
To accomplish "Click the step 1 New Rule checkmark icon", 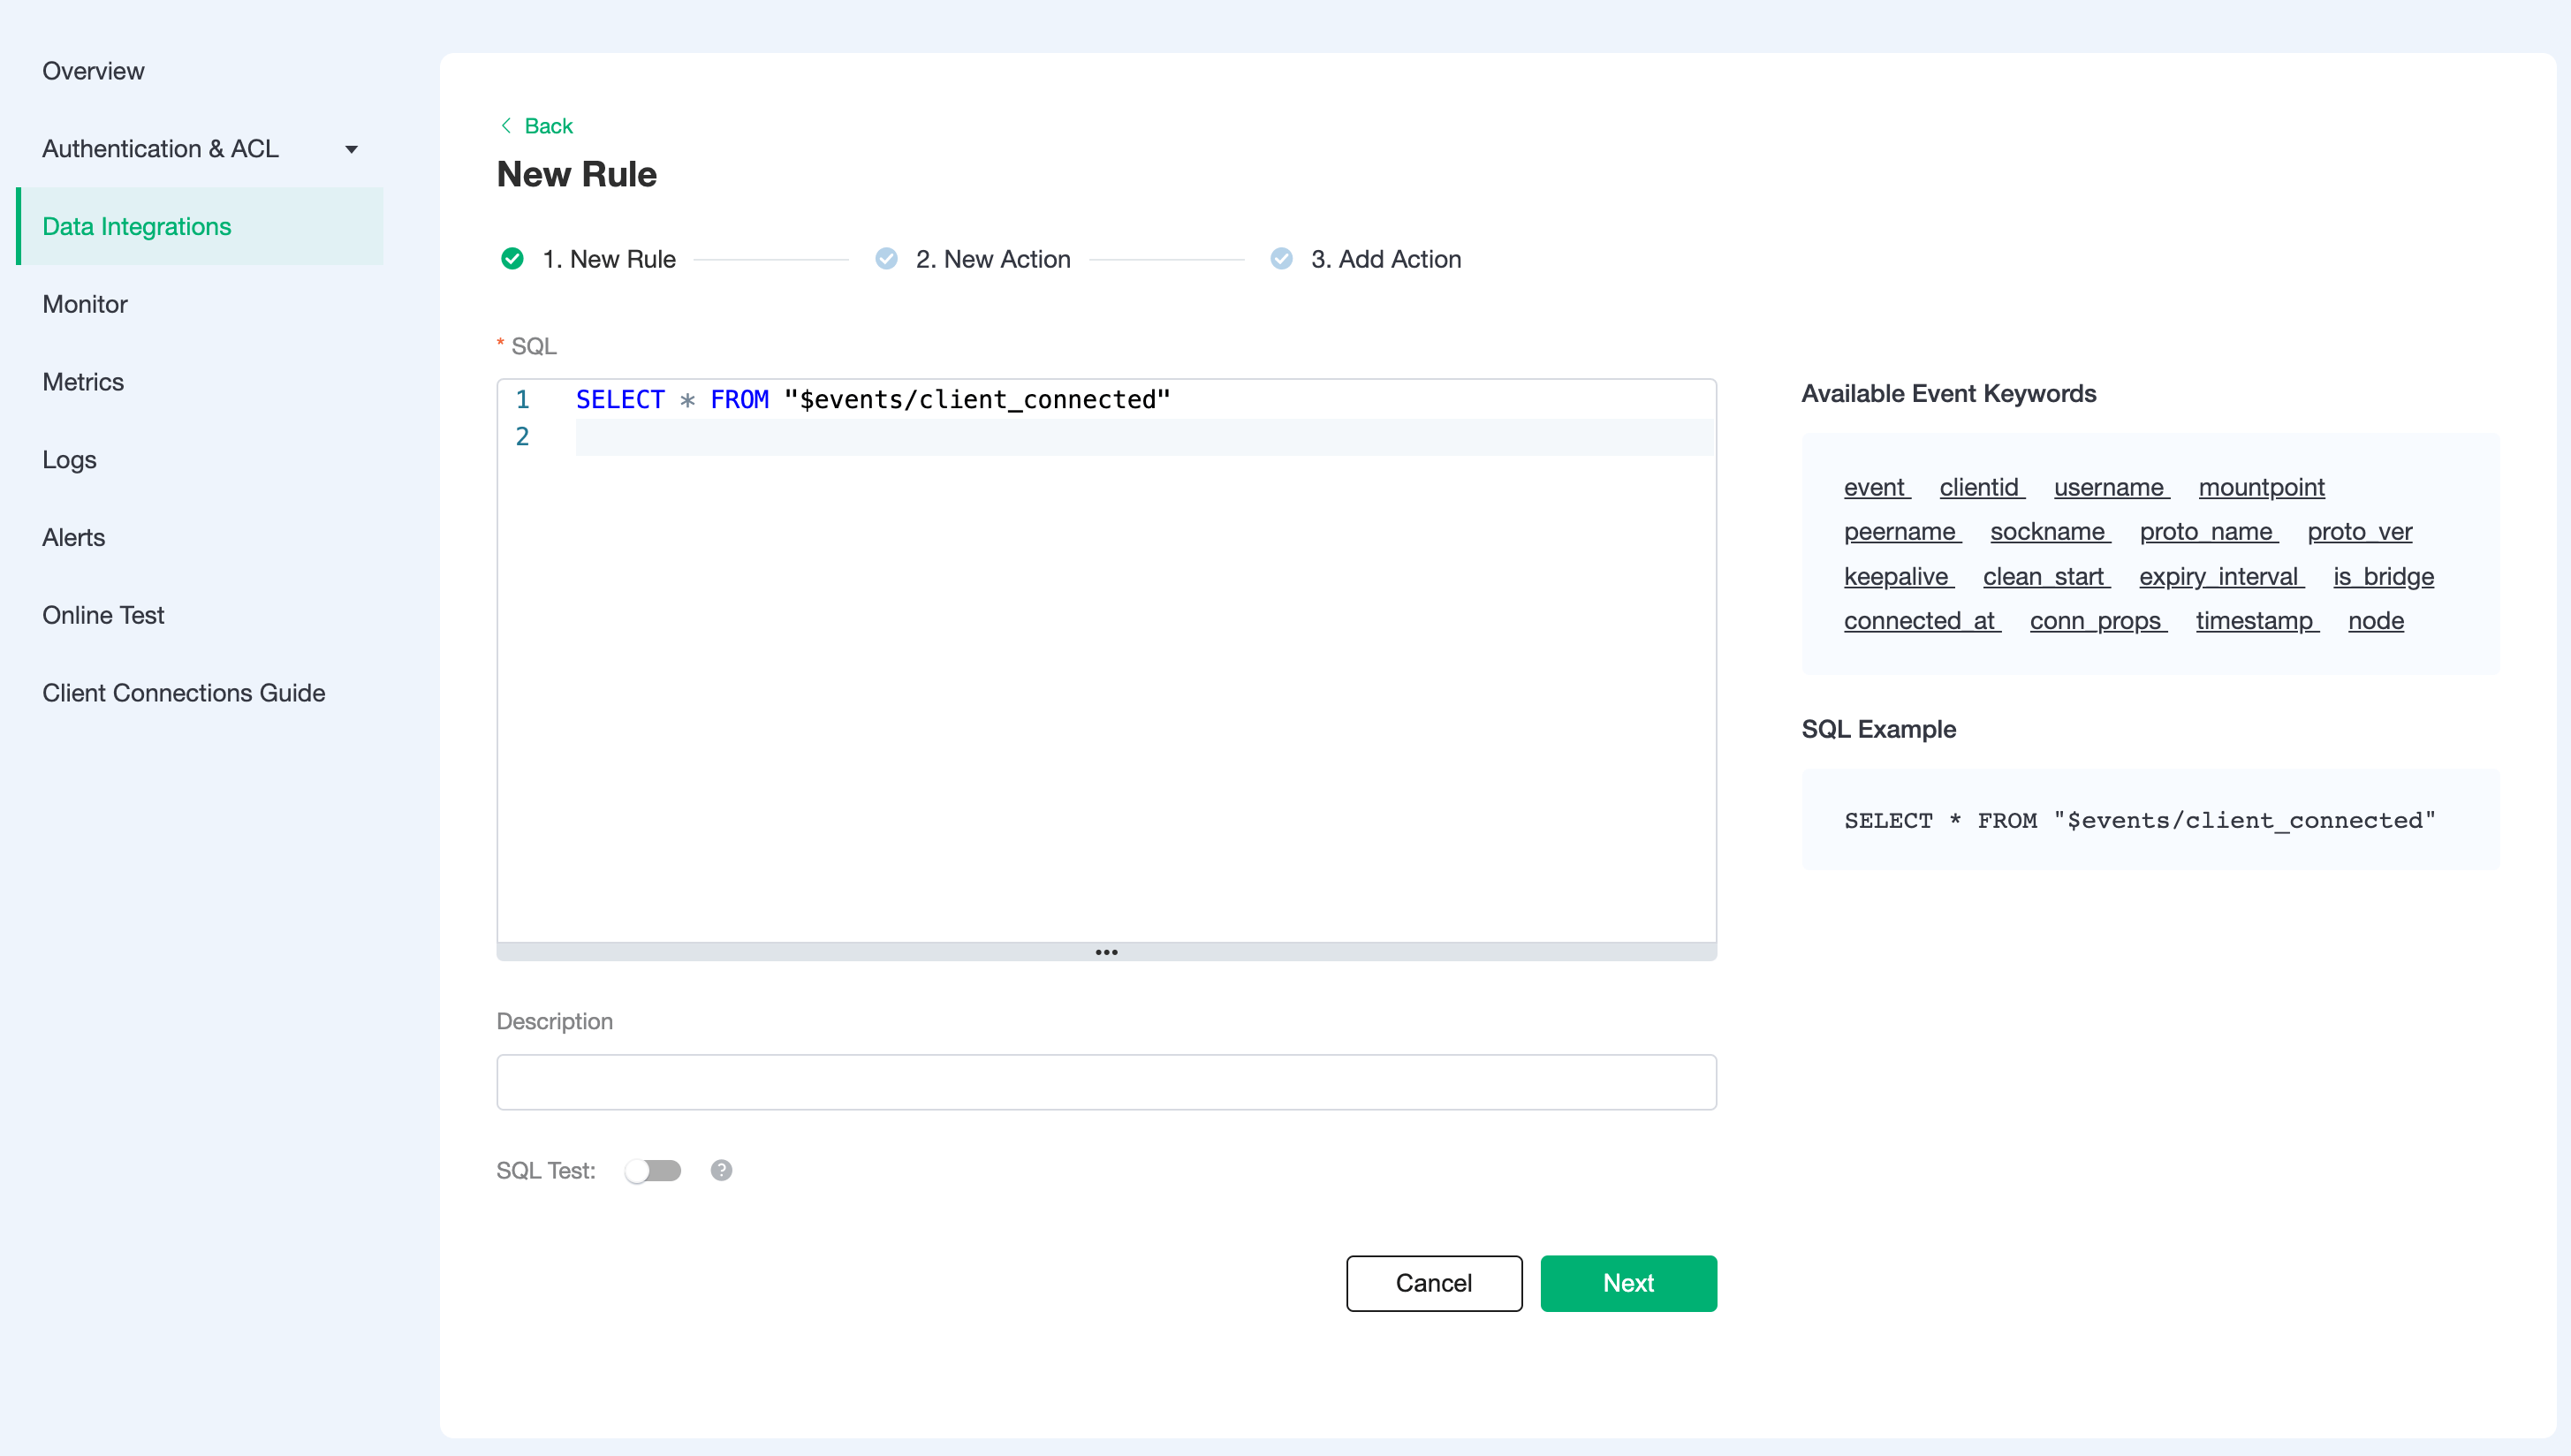I will pyautogui.click(x=513, y=258).
